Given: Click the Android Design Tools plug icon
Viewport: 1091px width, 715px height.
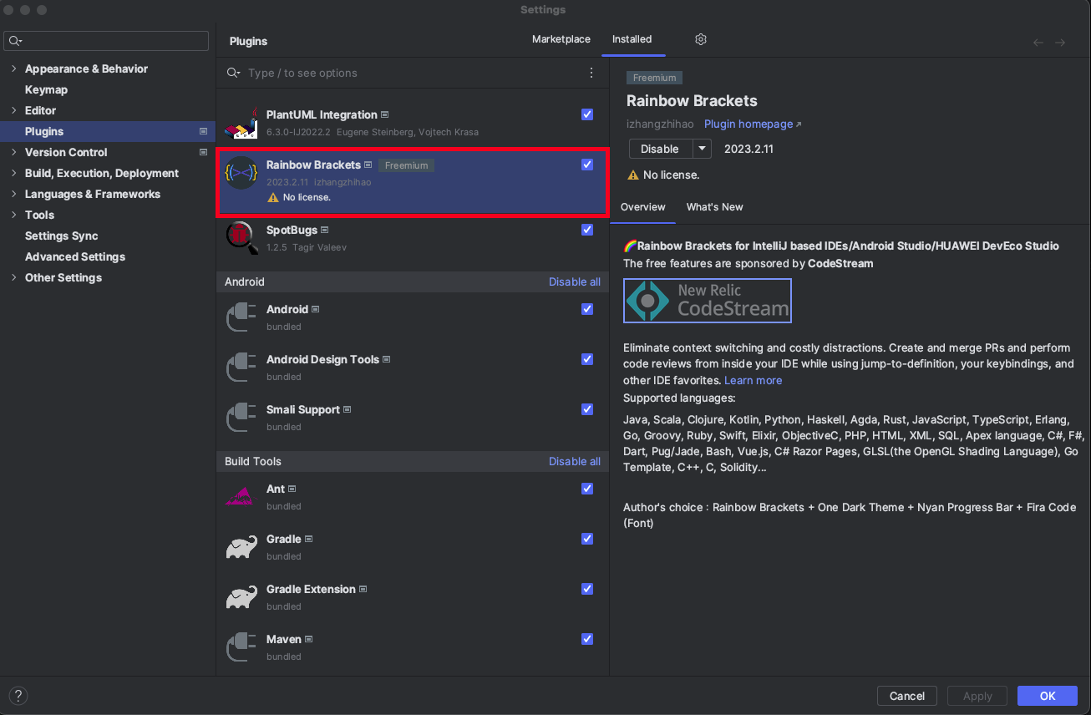Looking at the screenshot, I should [x=241, y=368].
